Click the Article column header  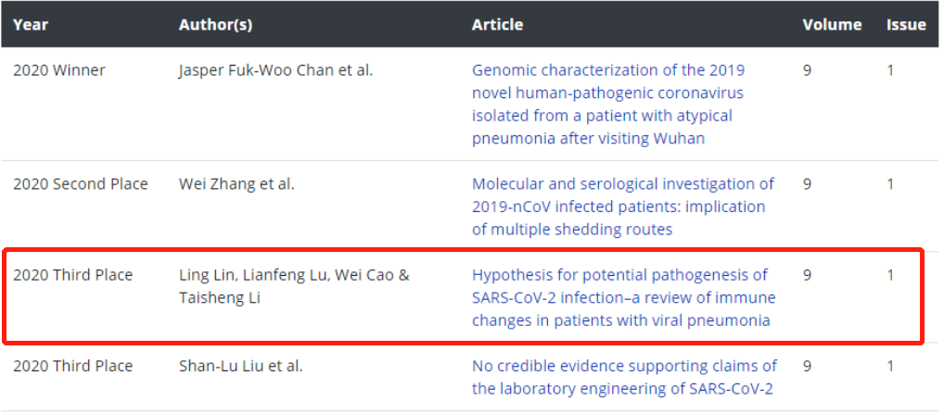point(497,25)
